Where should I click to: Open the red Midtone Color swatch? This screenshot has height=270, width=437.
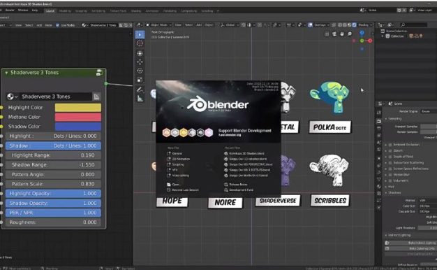pyautogui.click(x=78, y=117)
